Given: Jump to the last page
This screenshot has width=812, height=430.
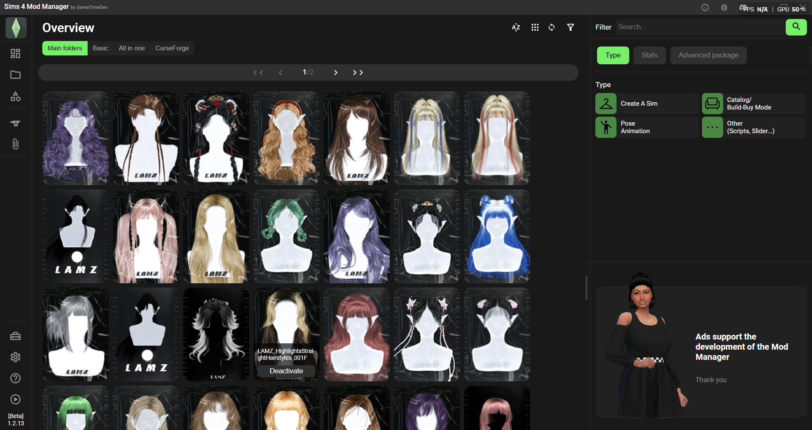Looking at the screenshot, I should (x=358, y=73).
